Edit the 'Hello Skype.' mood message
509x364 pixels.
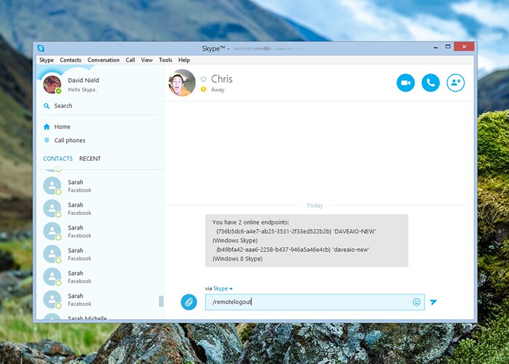tap(82, 90)
